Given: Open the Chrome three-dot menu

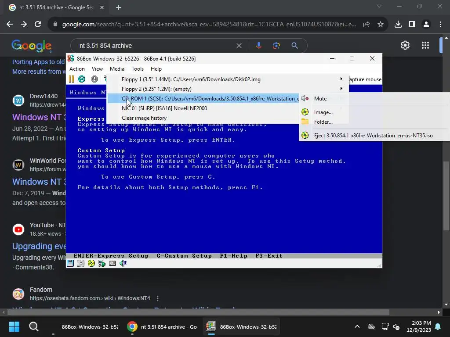Looking at the screenshot, I should 440,25.
